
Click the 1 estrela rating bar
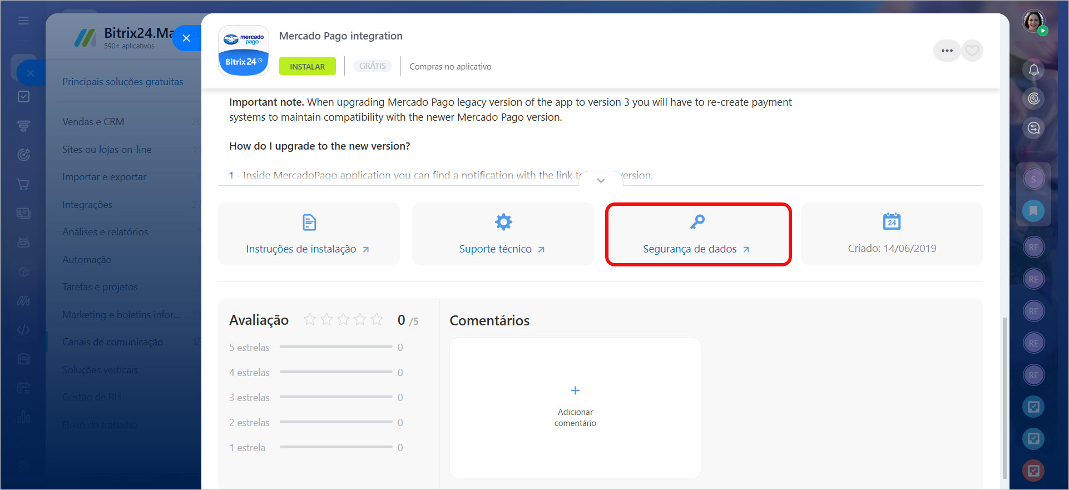pos(336,447)
